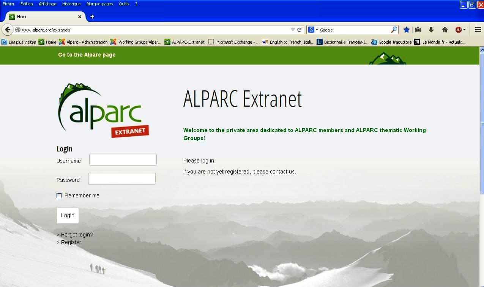Viewport: 484px width, 287px height.
Task: Open a new tab with the plus button
Action: 92,17
